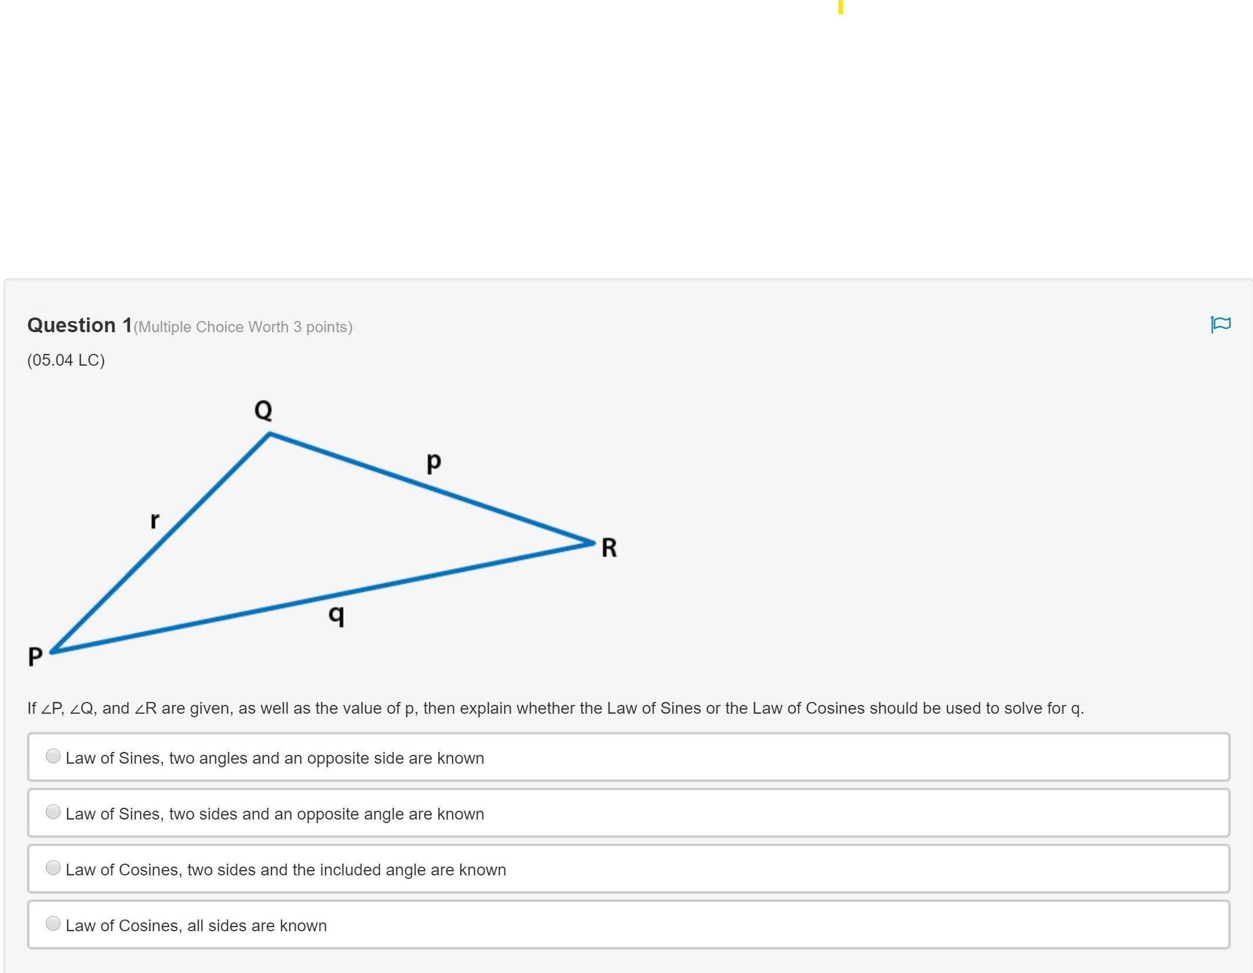1253x973 pixels.
Task: Click the side label p on the triangle
Action: coord(434,462)
